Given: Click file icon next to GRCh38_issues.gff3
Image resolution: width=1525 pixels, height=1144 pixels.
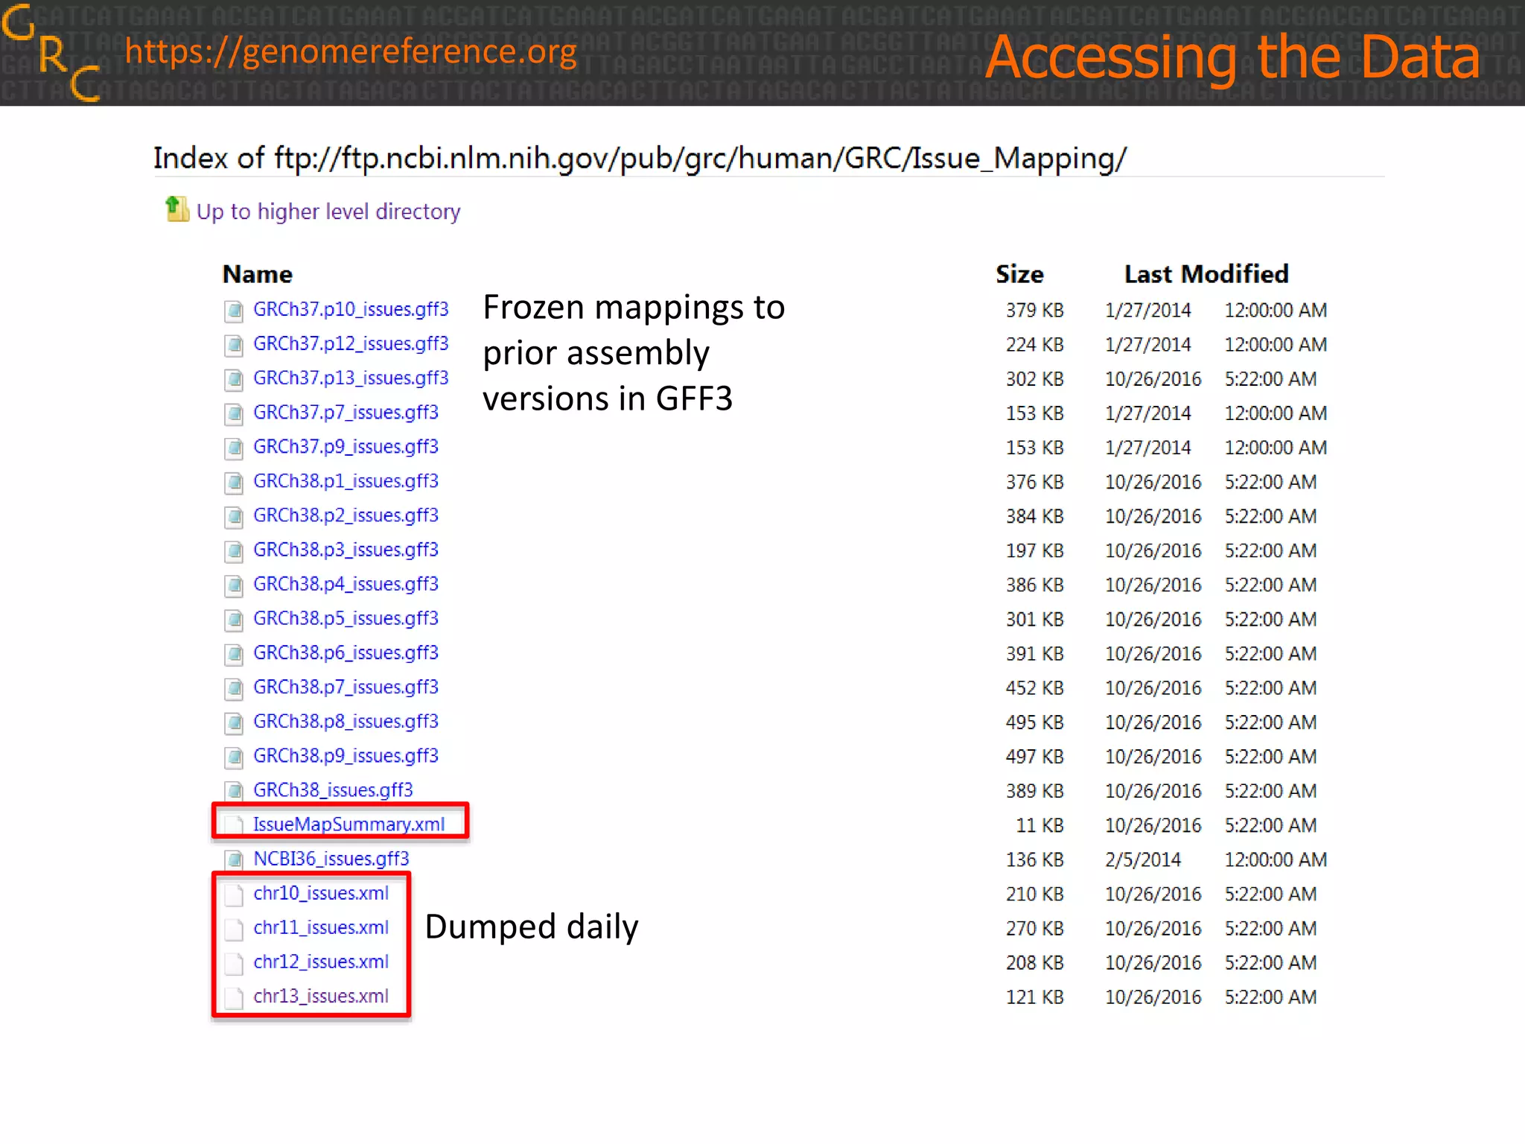Looking at the screenshot, I should coord(234,790).
